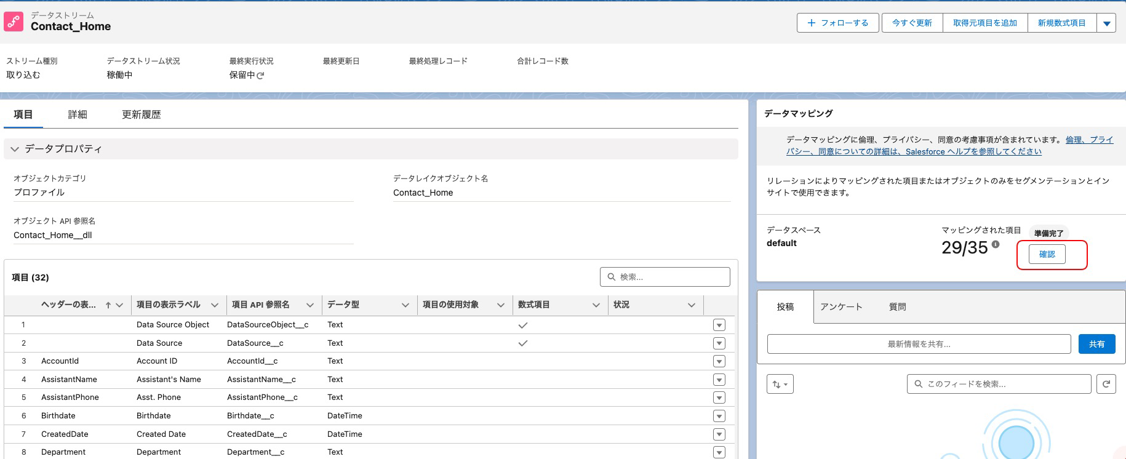Click info icon next to 29/35 mapped fields
The image size is (1126, 459).
click(x=996, y=244)
